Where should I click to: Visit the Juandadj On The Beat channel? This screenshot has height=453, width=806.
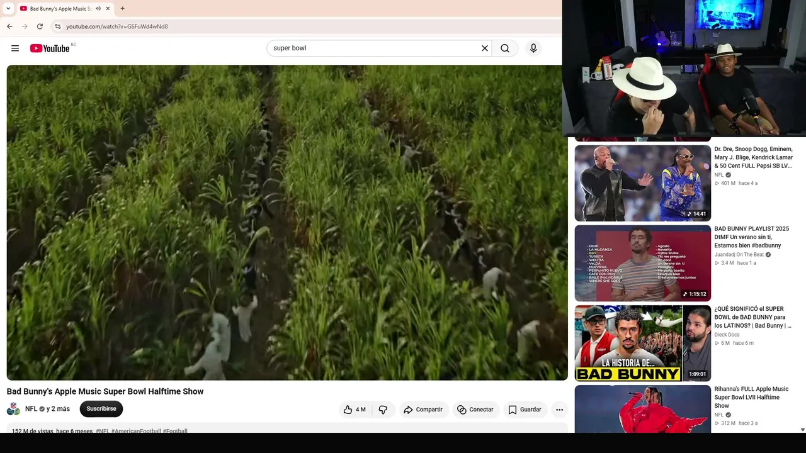coord(739,255)
